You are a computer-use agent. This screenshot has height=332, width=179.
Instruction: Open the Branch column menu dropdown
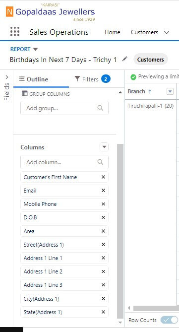(x=170, y=91)
